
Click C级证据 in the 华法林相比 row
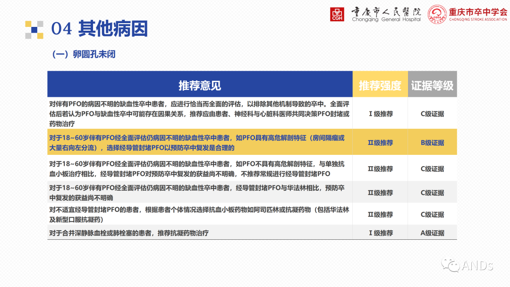pos(432,193)
